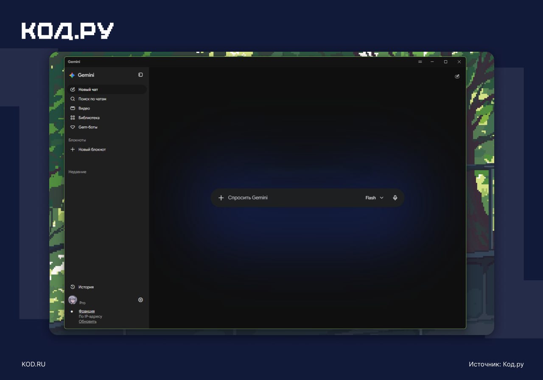This screenshot has height=380, width=543.
Task: Click the microphone voice input icon
Action: pos(395,198)
